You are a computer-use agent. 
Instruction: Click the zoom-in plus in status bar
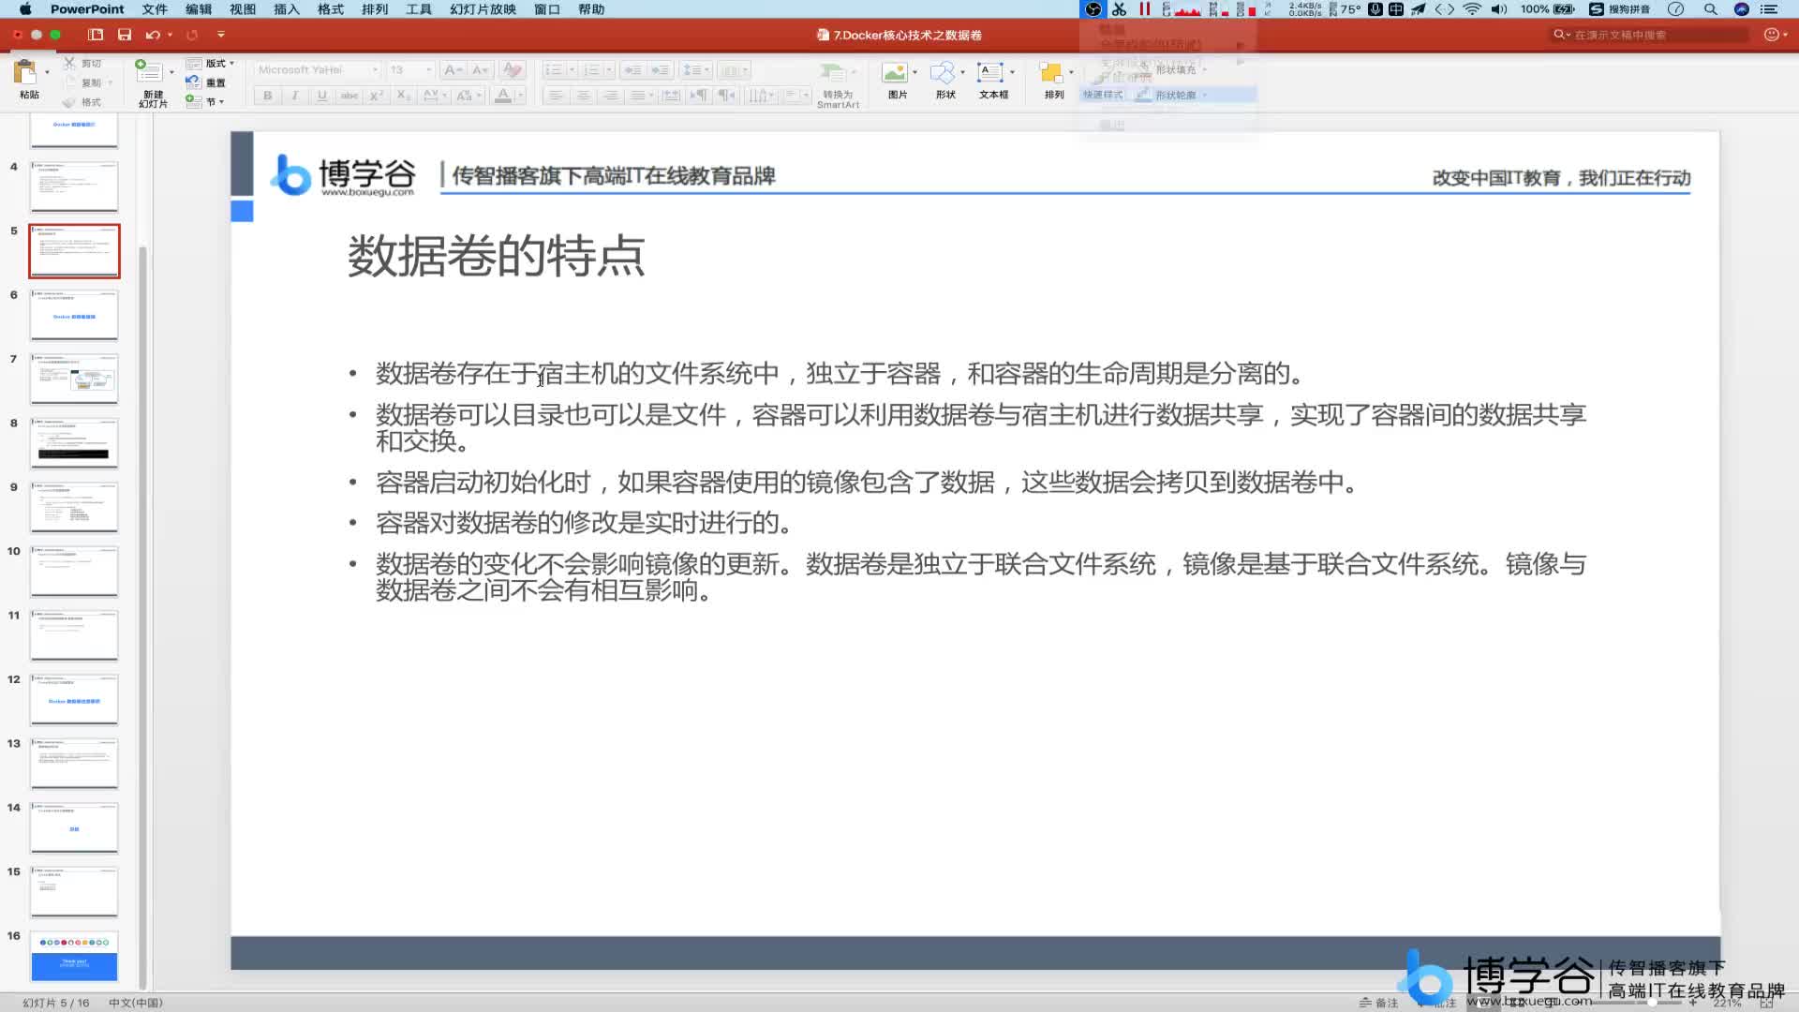point(1693,1003)
